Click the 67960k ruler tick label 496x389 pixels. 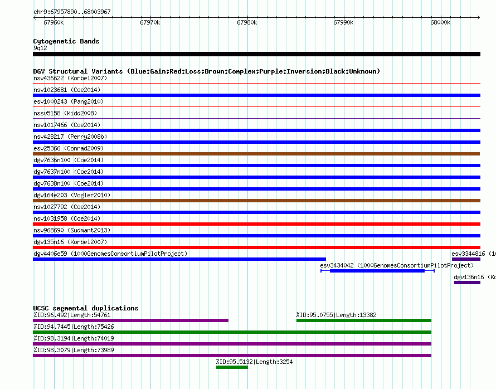(x=54, y=22)
